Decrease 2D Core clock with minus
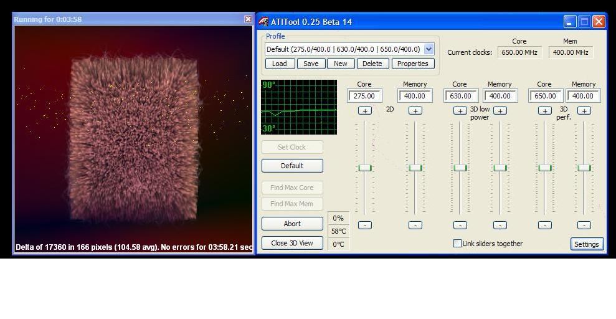Viewport: 616px width, 319px height. tap(365, 225)
